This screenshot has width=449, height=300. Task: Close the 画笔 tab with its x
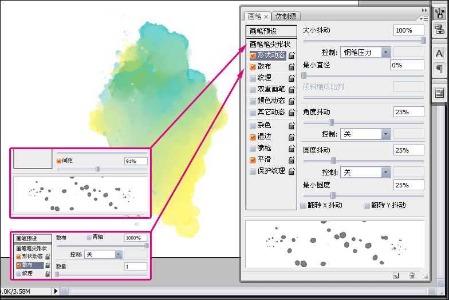pyautogui.click(x=266, y=17)
